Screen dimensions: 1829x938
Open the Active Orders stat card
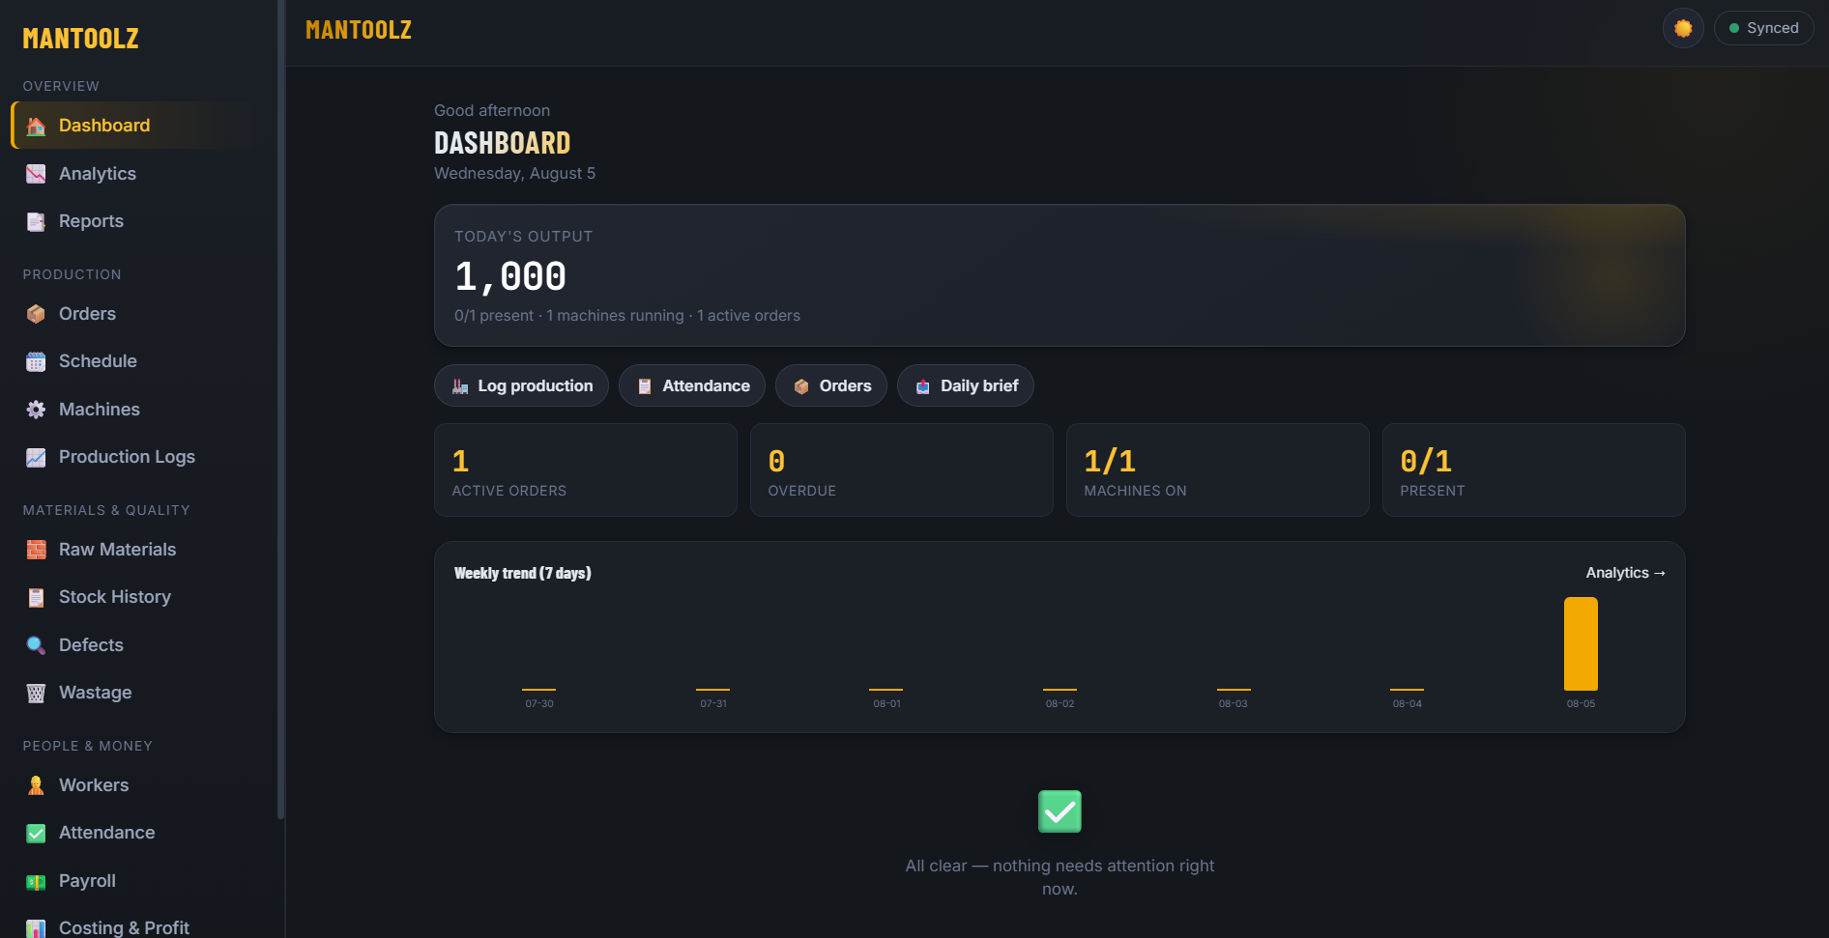[586, 469]
